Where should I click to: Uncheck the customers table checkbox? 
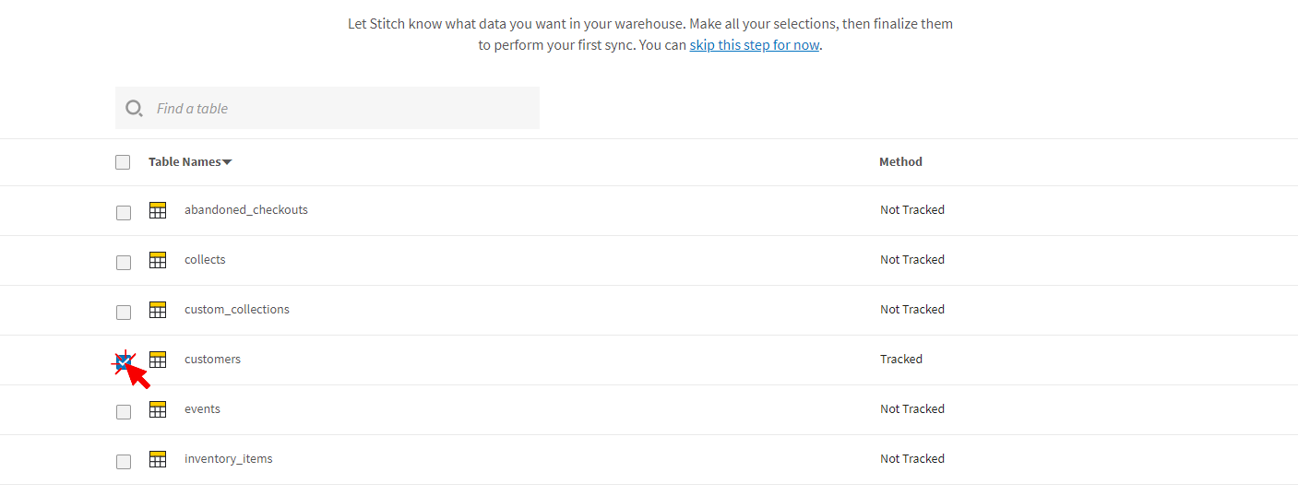coord(124,361)
